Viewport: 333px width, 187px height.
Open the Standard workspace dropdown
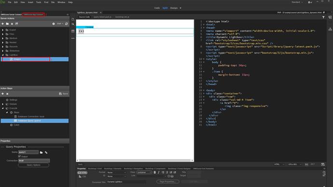pos(297,2)
